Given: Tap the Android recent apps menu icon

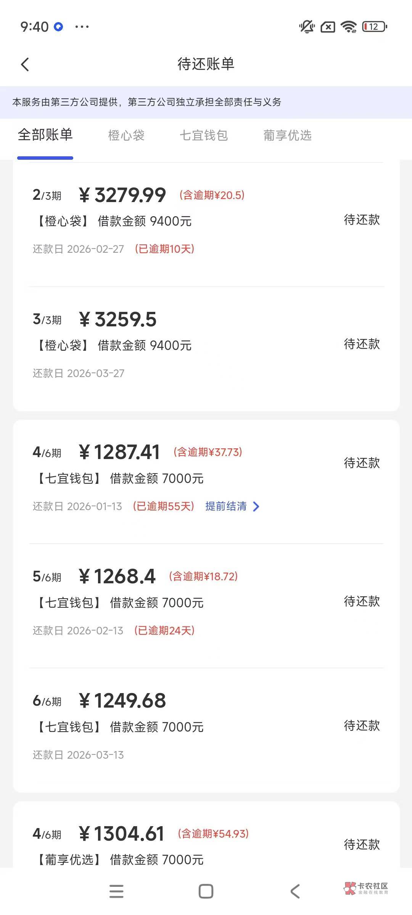Looking at the screenshot, I should click(116, 891).
